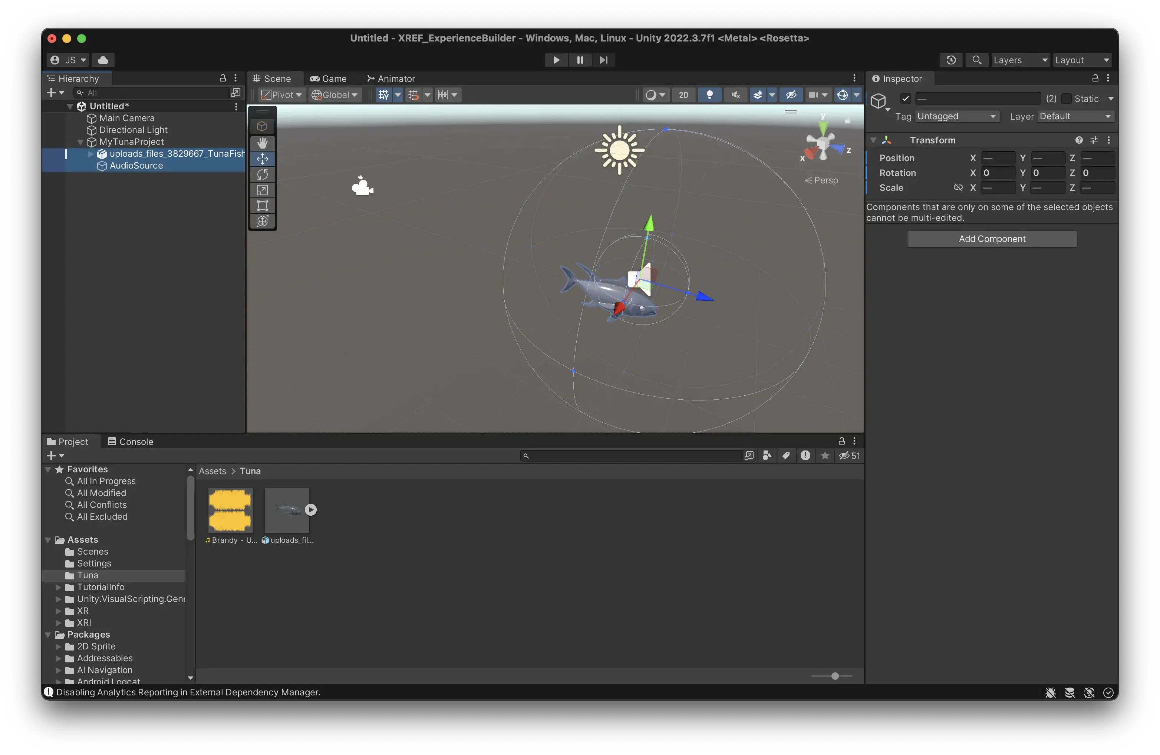
Task: Select the Hand view tool
Action: click(262, 143)
